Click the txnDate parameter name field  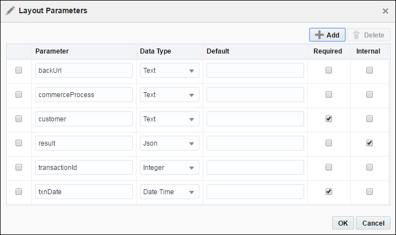(x=84, y=192)
